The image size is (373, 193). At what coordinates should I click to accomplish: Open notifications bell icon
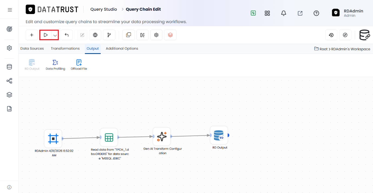[284, 13]
